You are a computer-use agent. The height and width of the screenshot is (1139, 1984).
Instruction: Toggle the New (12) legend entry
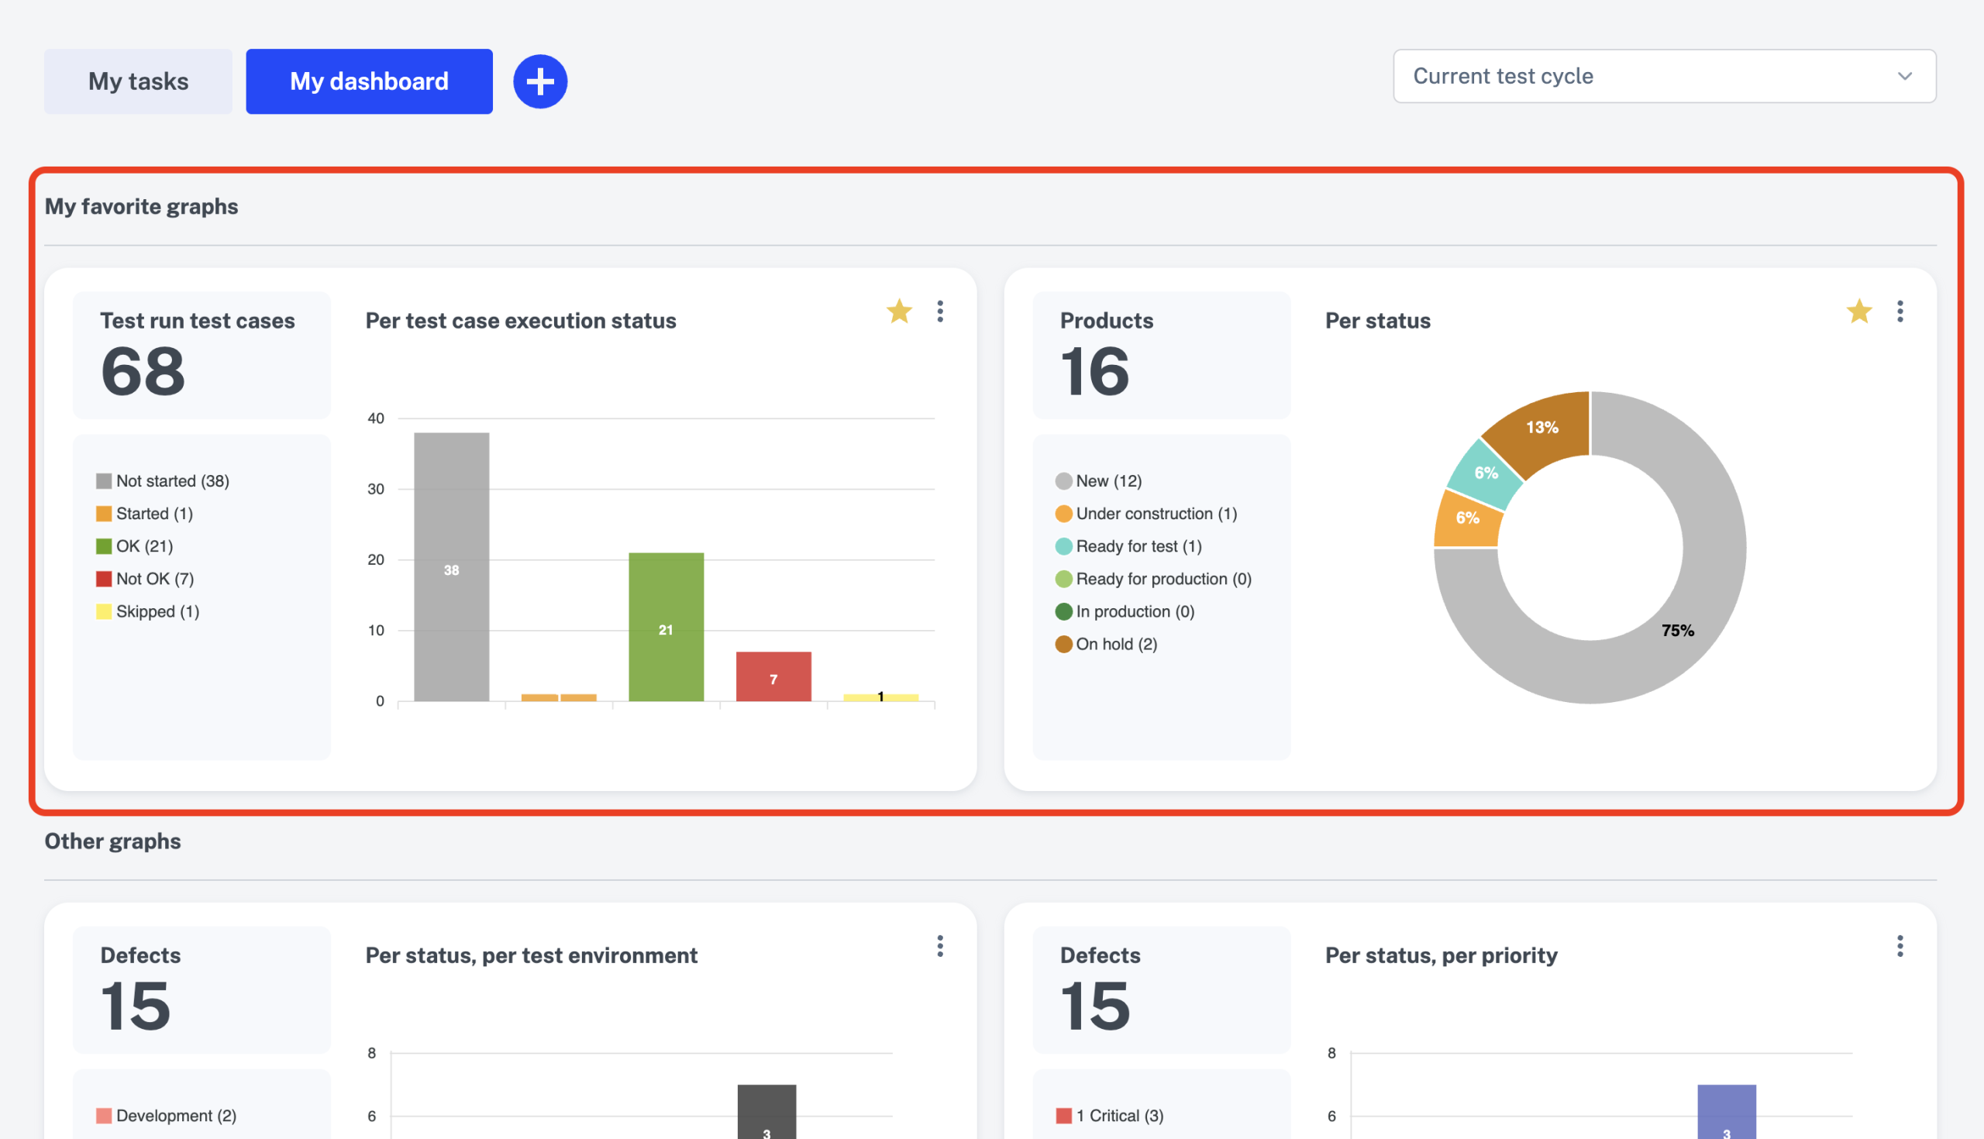click(x=1098, y=481)
